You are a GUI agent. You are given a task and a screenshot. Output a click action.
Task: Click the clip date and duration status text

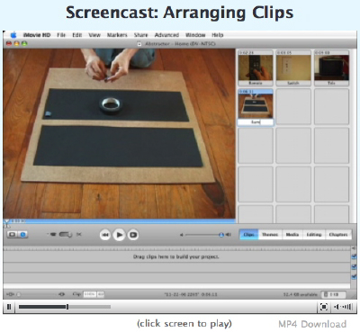click(191, 294)
